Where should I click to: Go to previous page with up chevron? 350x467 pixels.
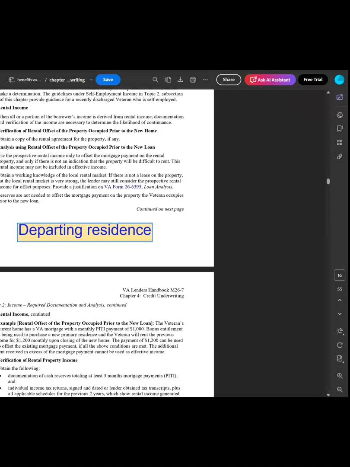340,300
